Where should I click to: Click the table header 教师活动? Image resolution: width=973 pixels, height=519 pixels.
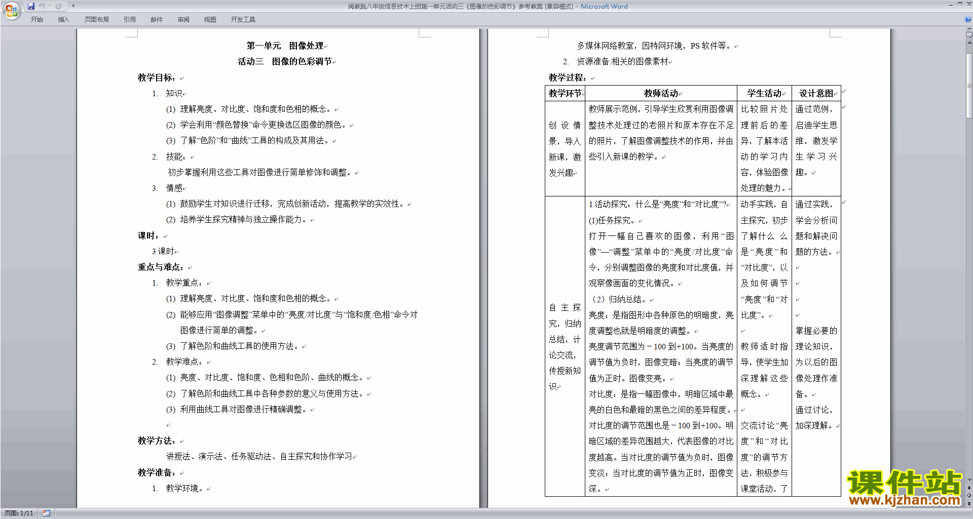point(661,93)
